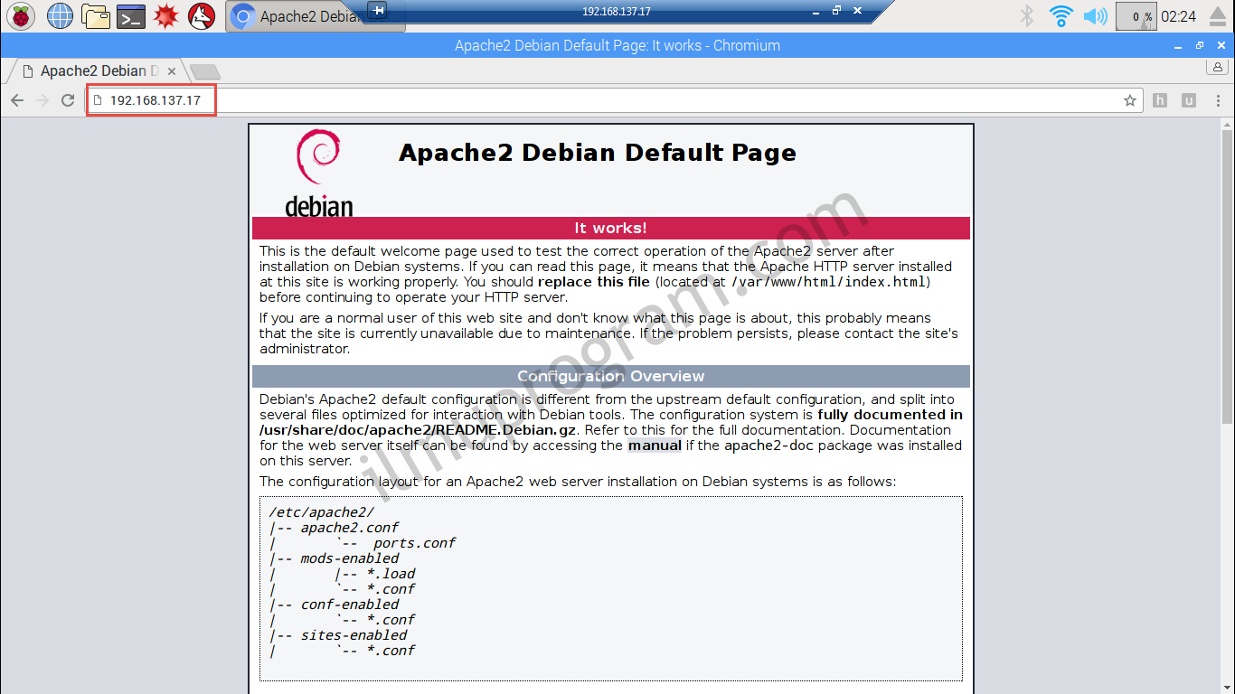Launch the Terminal from the taskbar
This screenshot has height=694, width=1235.
tap(132, 15)
